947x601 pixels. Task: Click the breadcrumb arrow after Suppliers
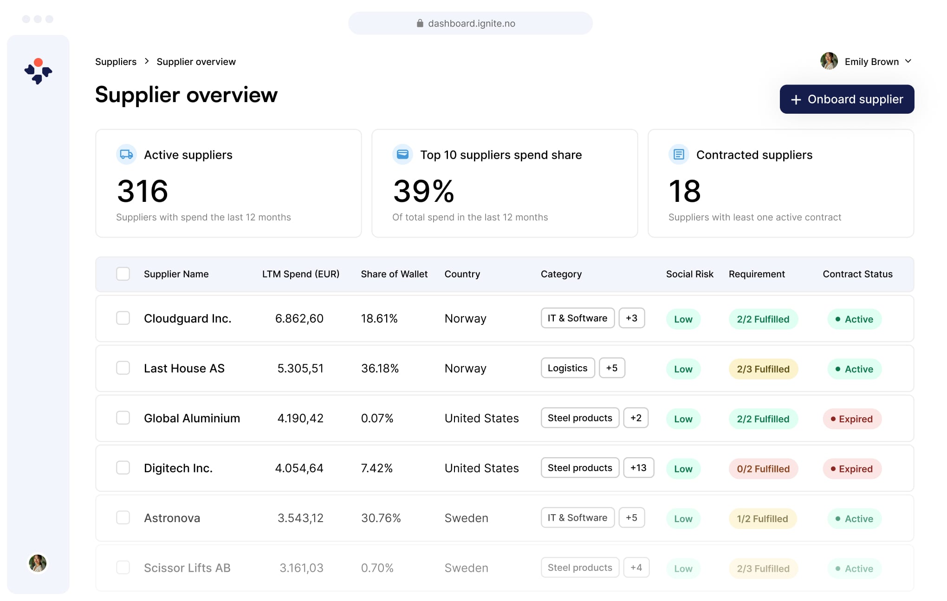[x=147, y=61]
